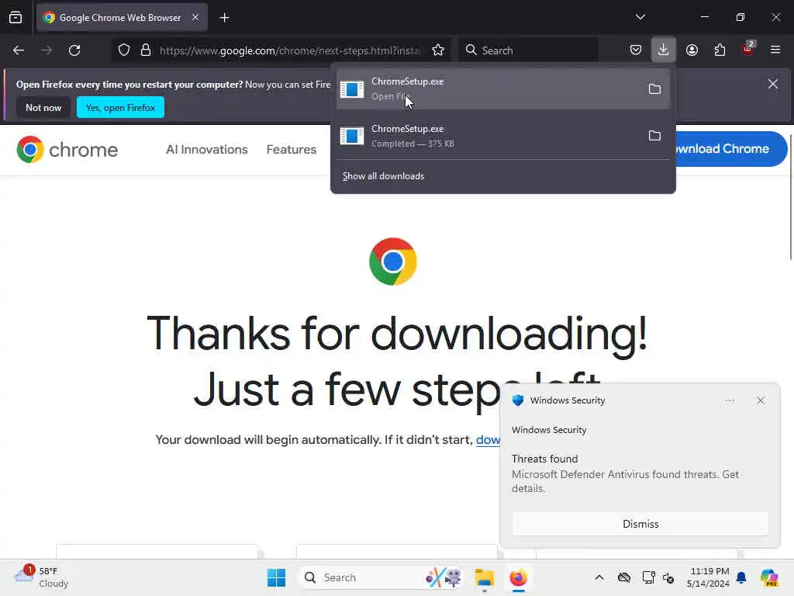Click Dismiss on Threats found notification
Viewport: 794px width, 596px height.
pos(640,524)
